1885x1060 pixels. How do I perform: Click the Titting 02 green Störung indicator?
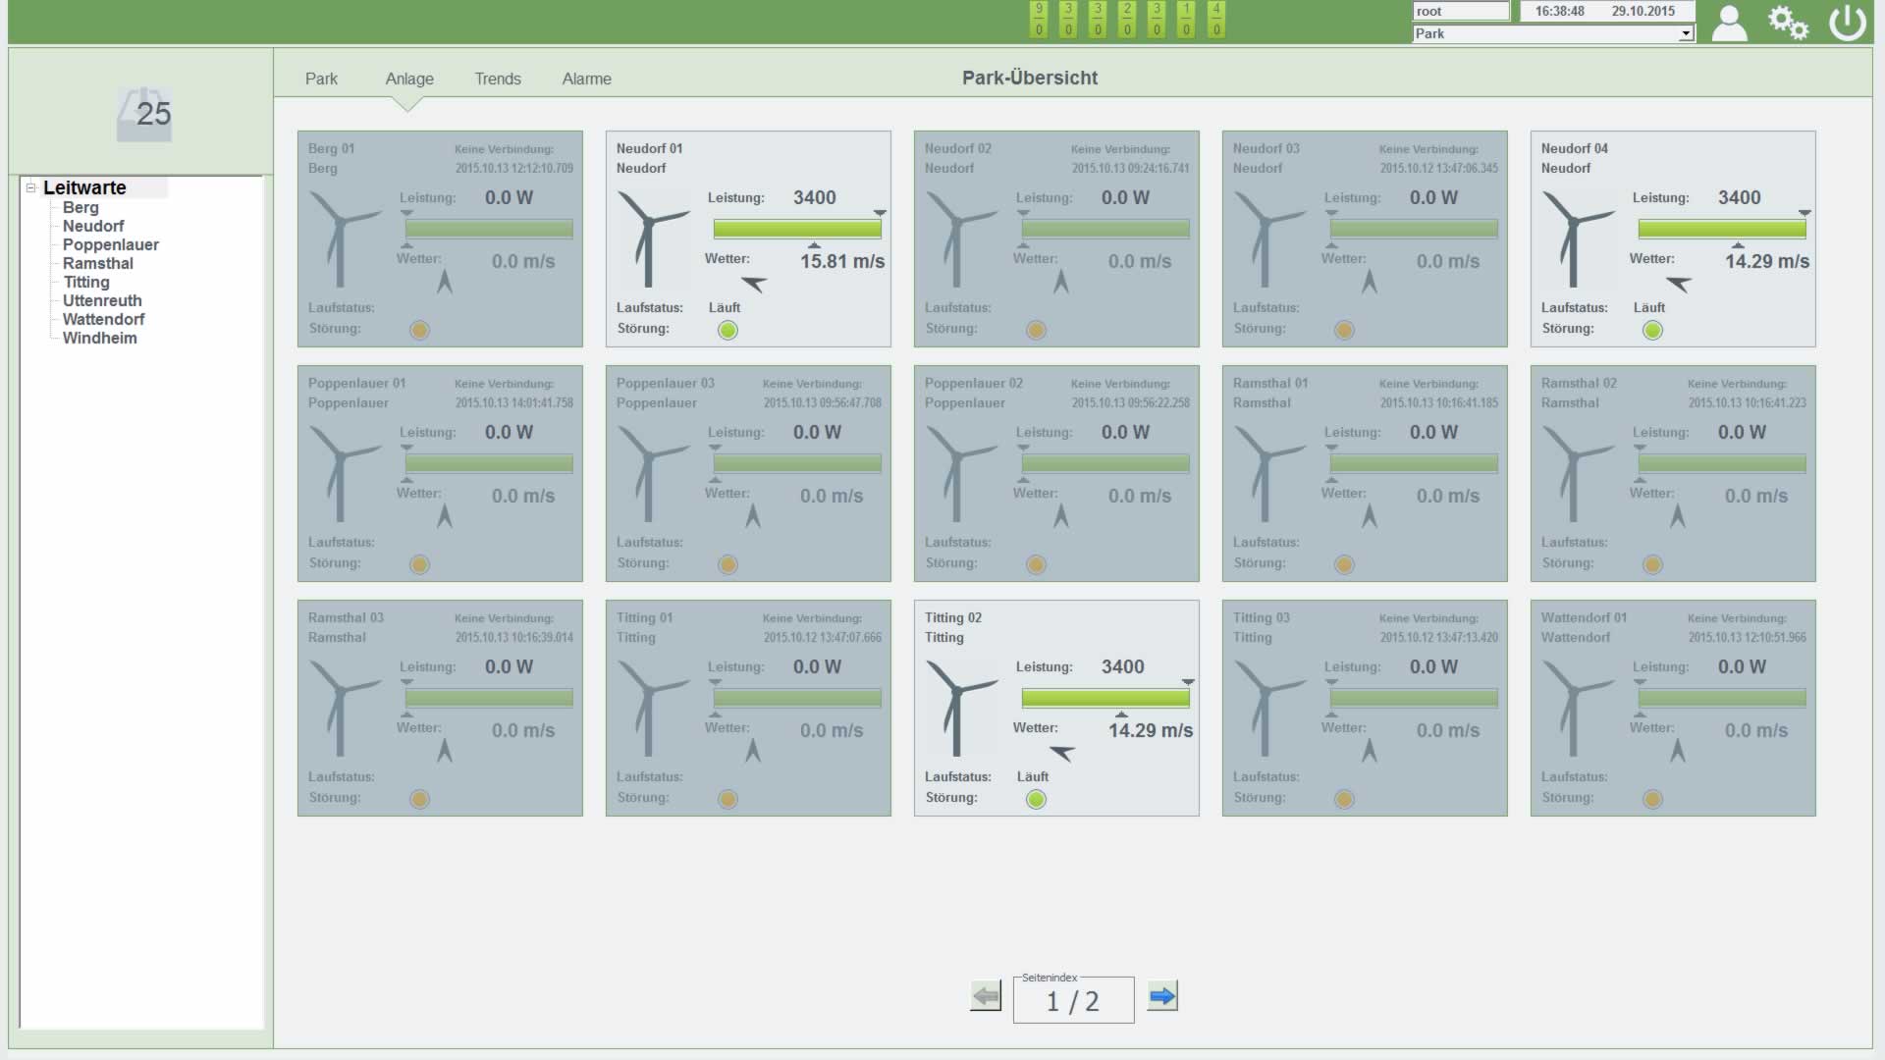(1036, 799)
